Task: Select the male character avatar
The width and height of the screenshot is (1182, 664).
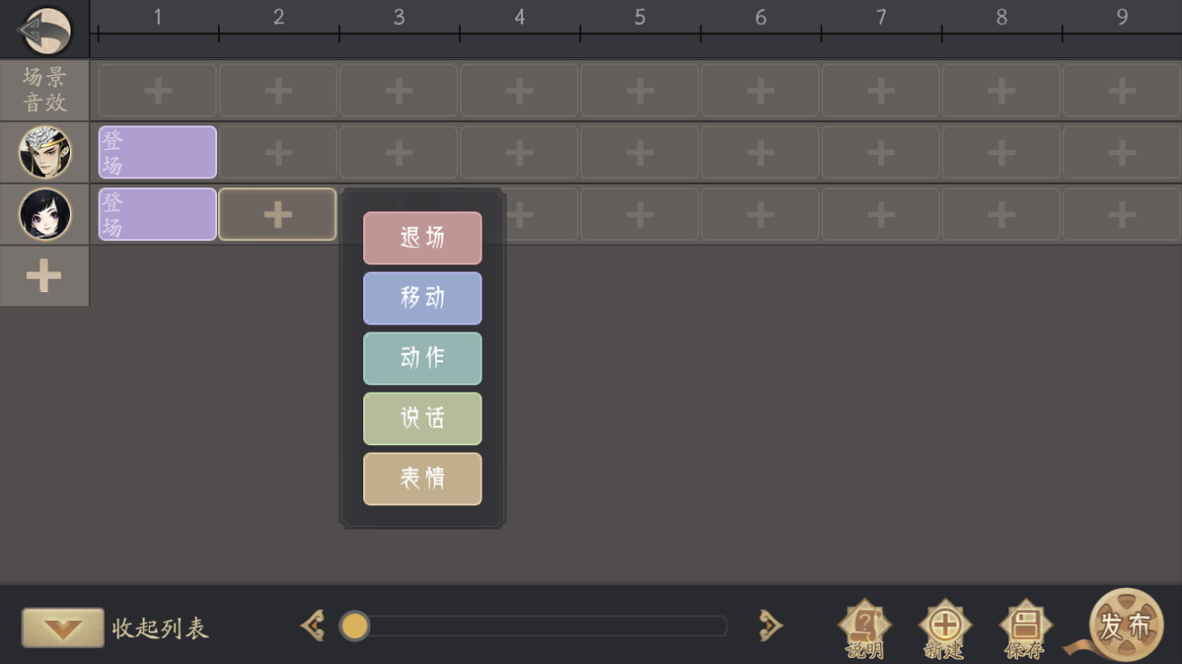Action: point(45,152)
